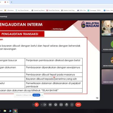
Task: Click cell 'Pemeriksaan dalaman dilaksanakan di pejabat pembayar'
Action: [x=54, y=85]
